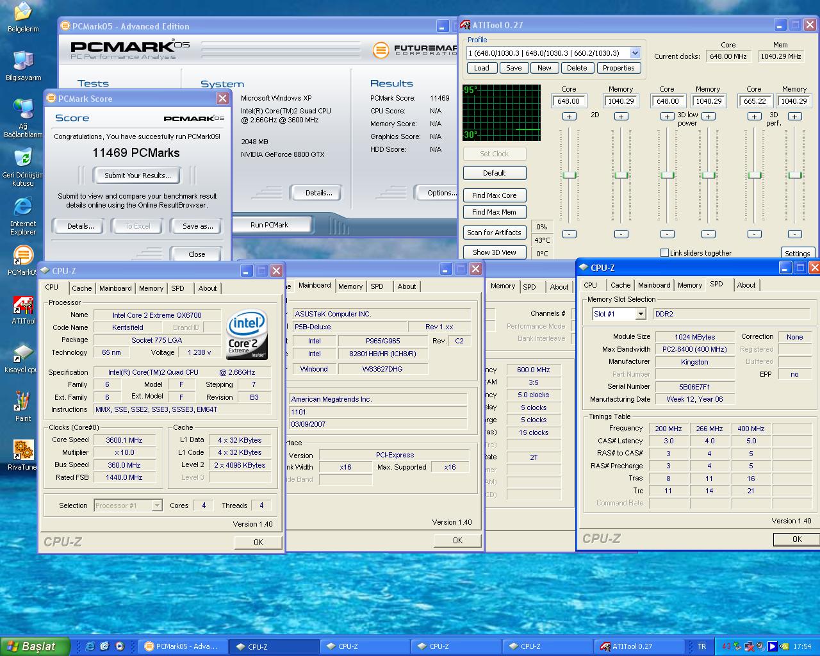Image resolution: width=820 pixels, height=656 pixels.
Task: Adjust the 2D Core clock slider
Action: (x=569, y=175)
